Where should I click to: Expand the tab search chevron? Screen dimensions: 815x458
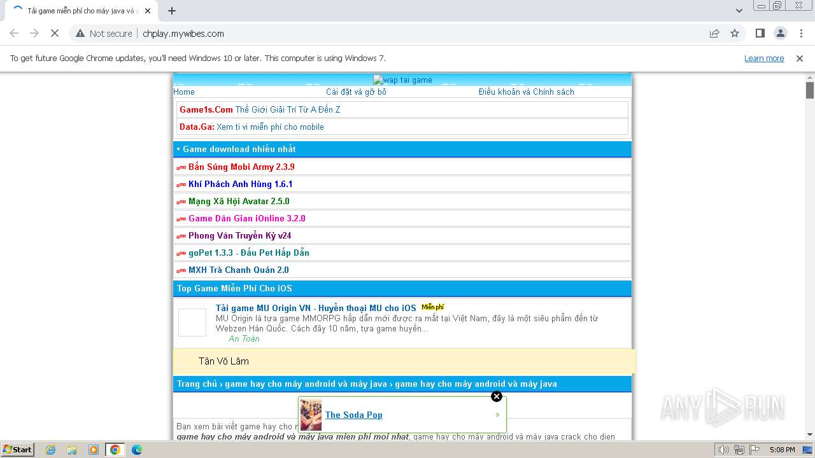click(739, 11)
